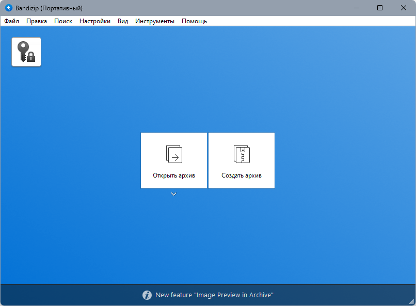
Task: Click the Открыть архив tile
Action: (x=174, y=160)
